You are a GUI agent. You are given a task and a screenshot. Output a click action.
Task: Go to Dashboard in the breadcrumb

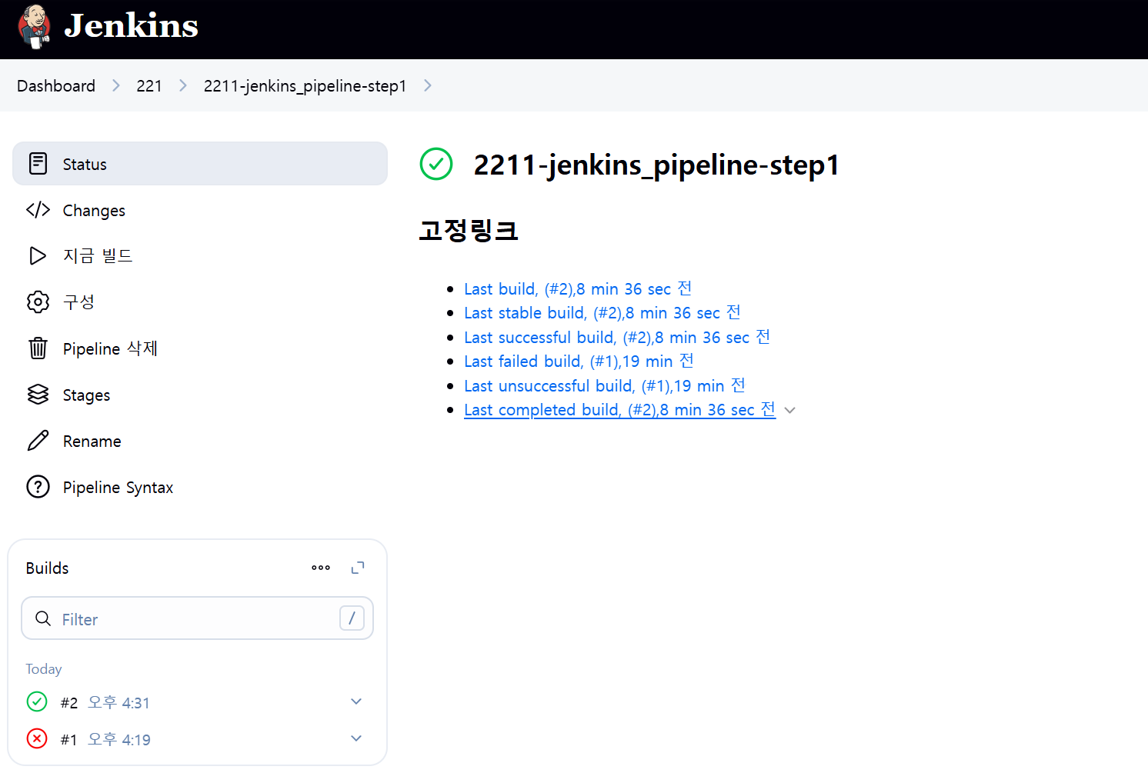pos(56,86)
